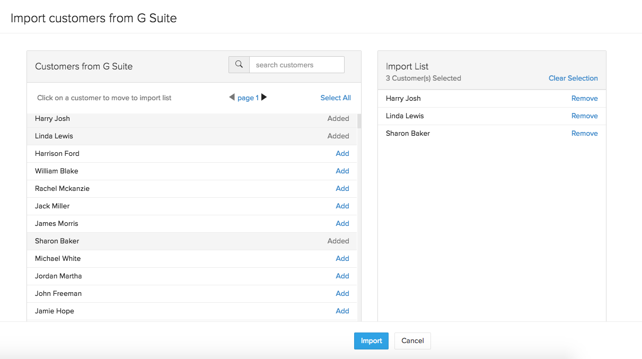Clear Selection in the Import List
The image size is (642, 359).
pos(573,78)
